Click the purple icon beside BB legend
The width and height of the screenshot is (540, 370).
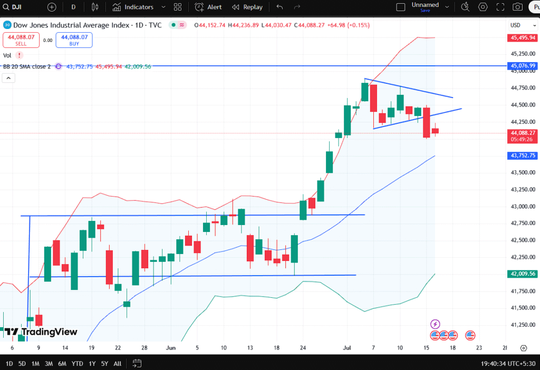tap(59, 66)
